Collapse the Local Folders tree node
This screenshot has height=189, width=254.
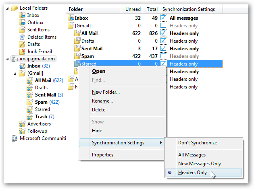pyautogui.click(x=7, y=8)
